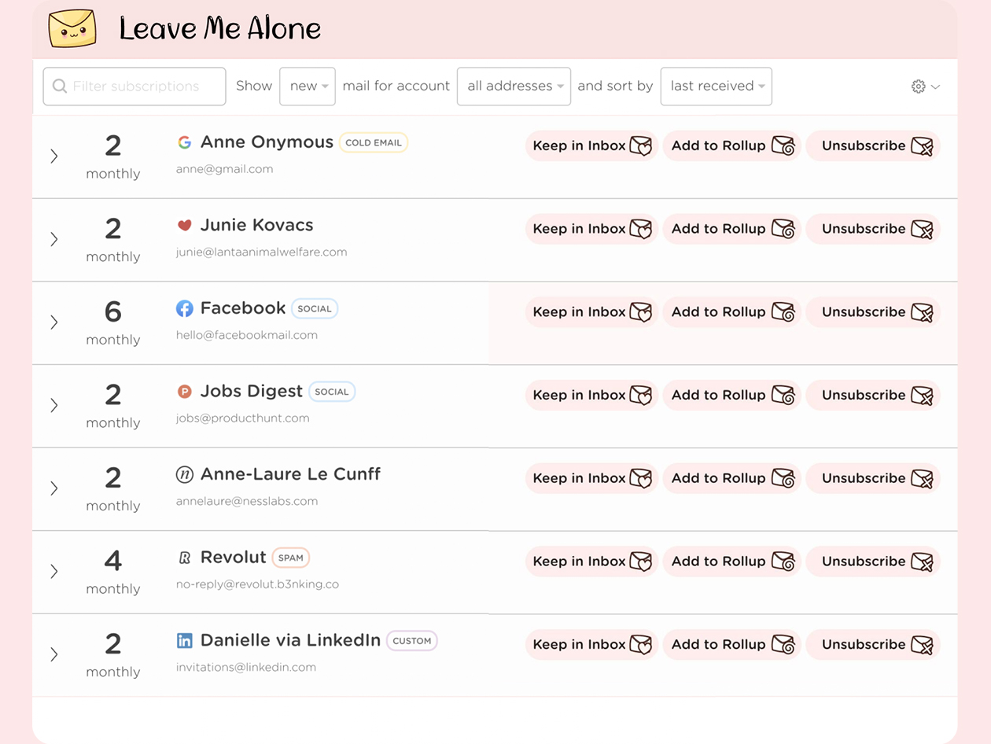
Task: Click the Product Hunt icon beside Jobs Digest
Action: pyautogui.click(x=183, y=391)
